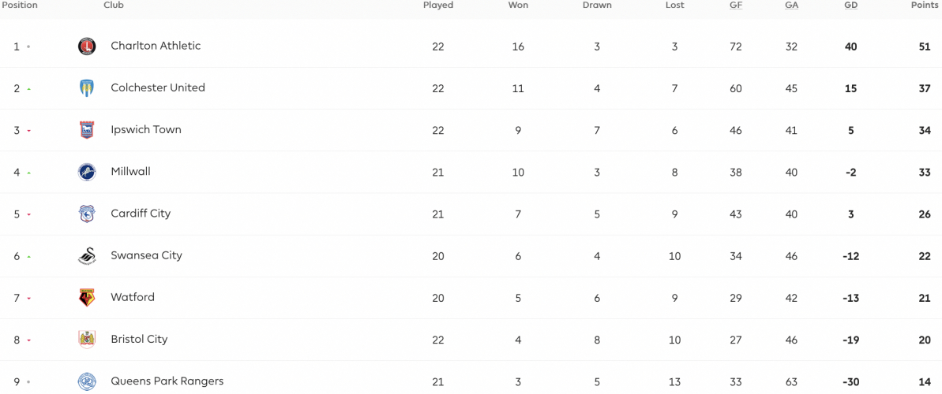Image resolution: width=942 pixels, height=394 pixels.
Task: Open the Charlton Athletic club link
Action: [156, 46]
